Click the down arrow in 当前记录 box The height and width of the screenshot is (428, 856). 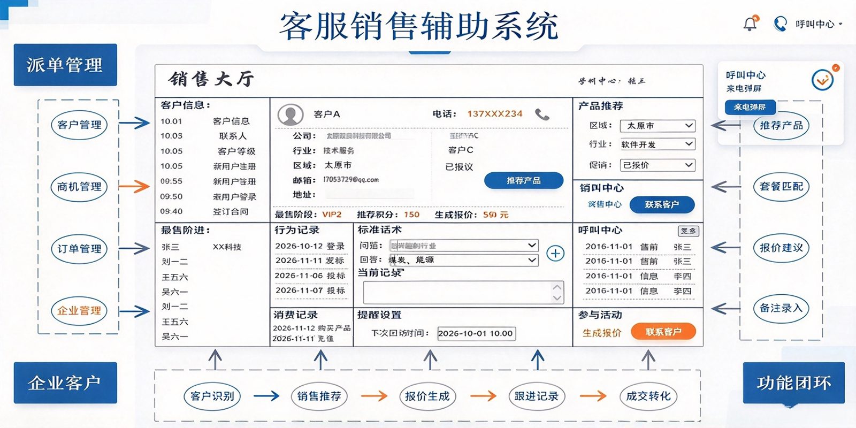coord(557,298)
